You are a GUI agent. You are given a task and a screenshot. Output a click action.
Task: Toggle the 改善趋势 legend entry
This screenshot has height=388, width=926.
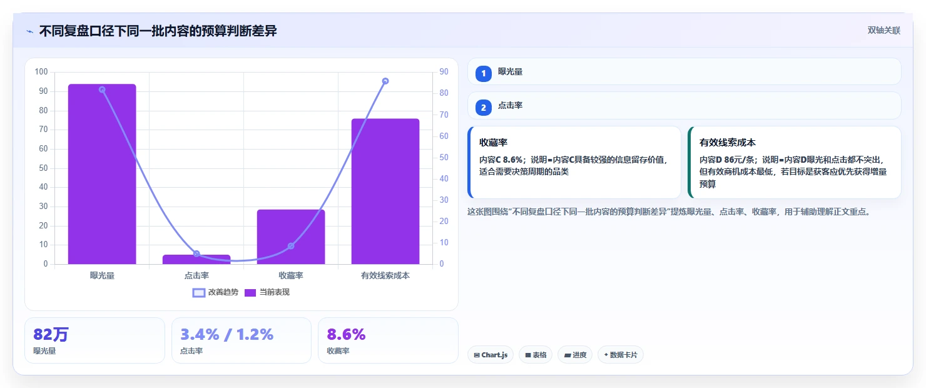(216, 292)
